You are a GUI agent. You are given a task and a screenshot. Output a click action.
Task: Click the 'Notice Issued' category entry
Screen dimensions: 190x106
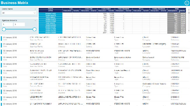point(148,57)
